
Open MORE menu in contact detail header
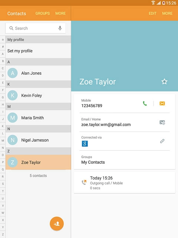pyautogui.click(x=167, y=13)
